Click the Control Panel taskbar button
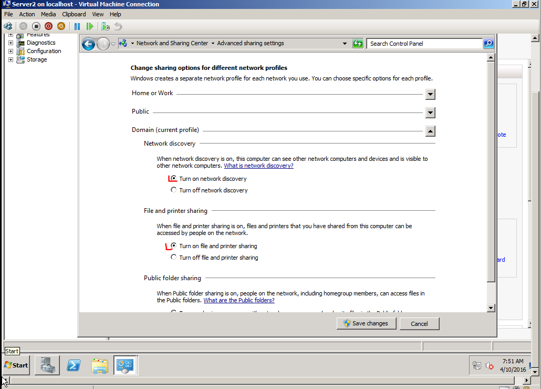 (125, 365)
